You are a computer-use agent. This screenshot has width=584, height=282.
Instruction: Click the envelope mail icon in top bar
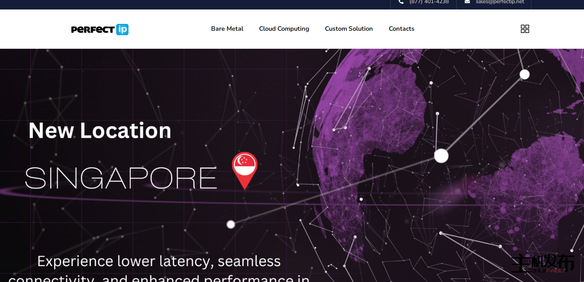(467, 2)
